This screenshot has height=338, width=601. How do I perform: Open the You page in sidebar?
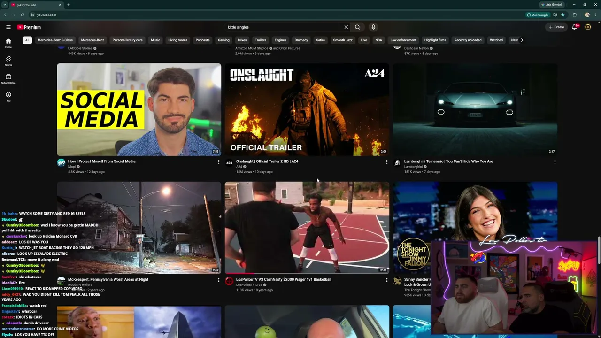tap(8, 97)
